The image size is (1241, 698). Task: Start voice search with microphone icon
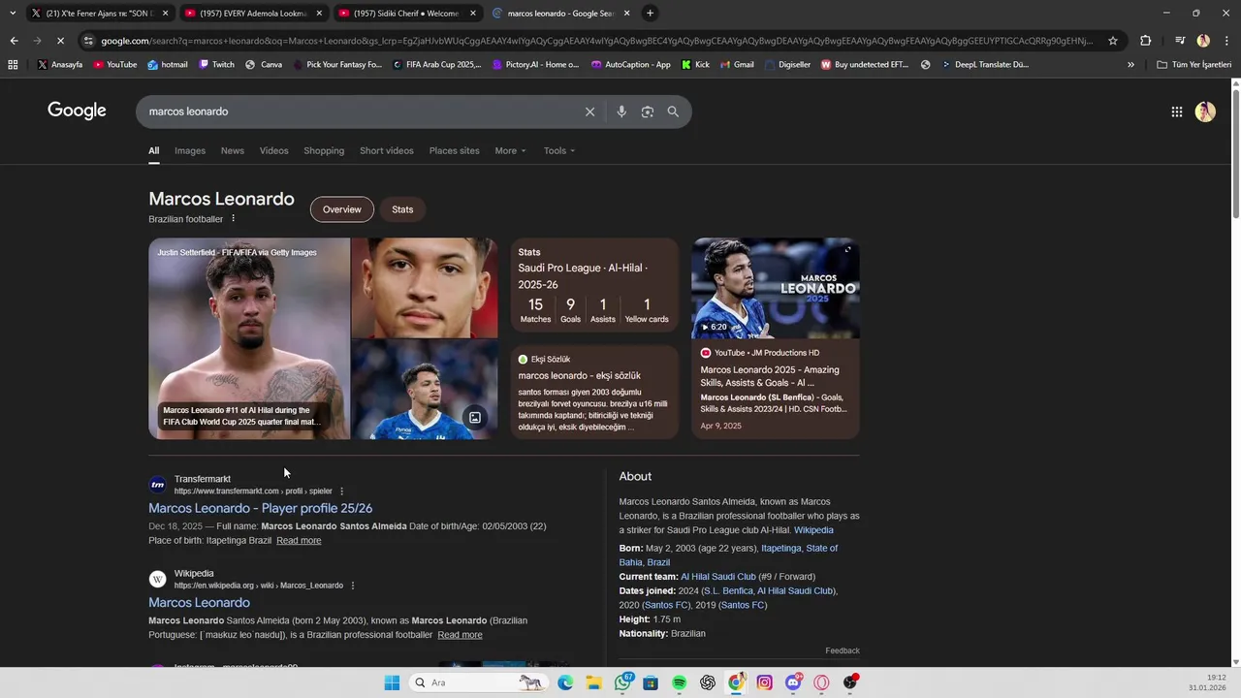(621, 111)
